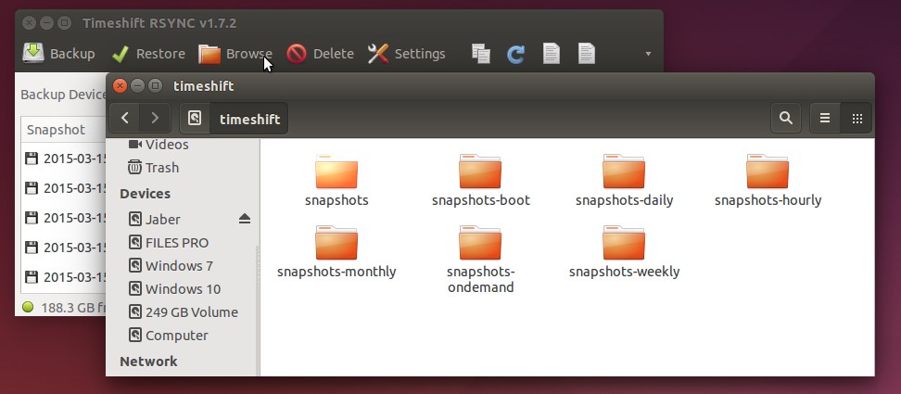901x394 pixels.
Task: Open Trash from the sidebar
Action: [154, 168]
